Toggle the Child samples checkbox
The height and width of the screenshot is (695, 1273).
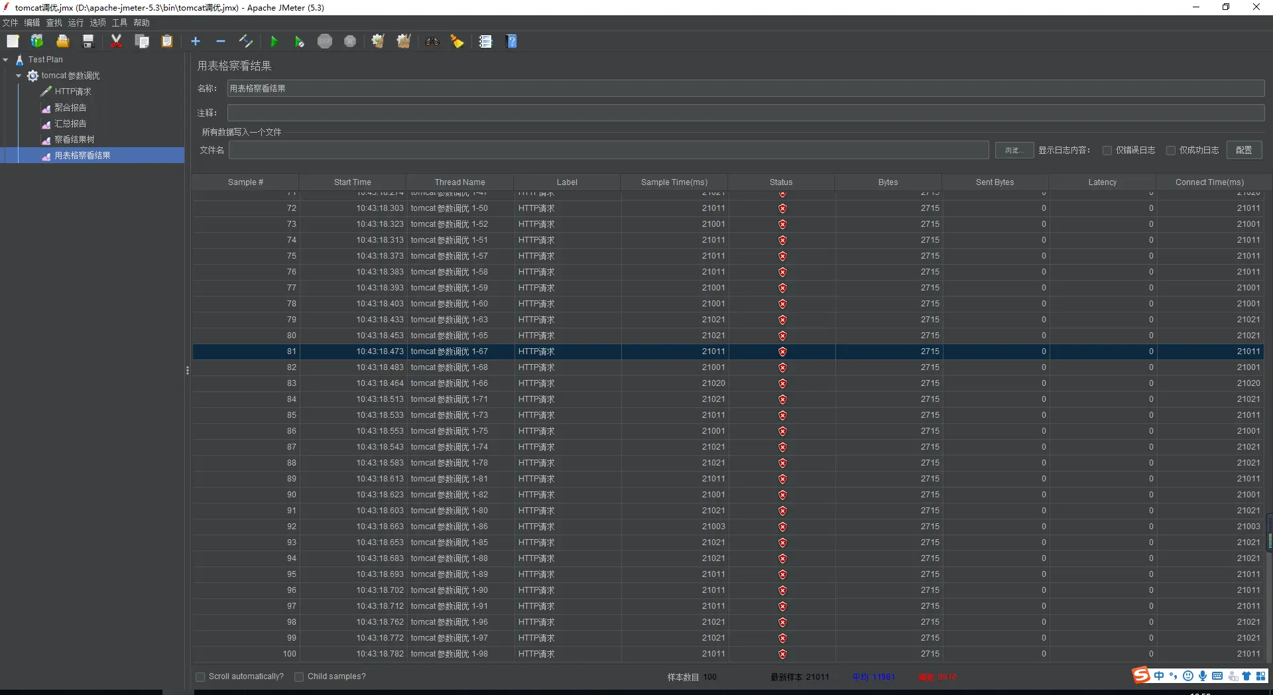coord(299,677)
